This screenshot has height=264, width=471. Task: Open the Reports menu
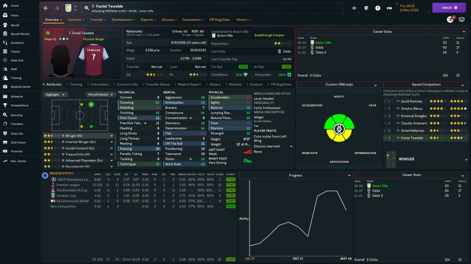[148, 20]
